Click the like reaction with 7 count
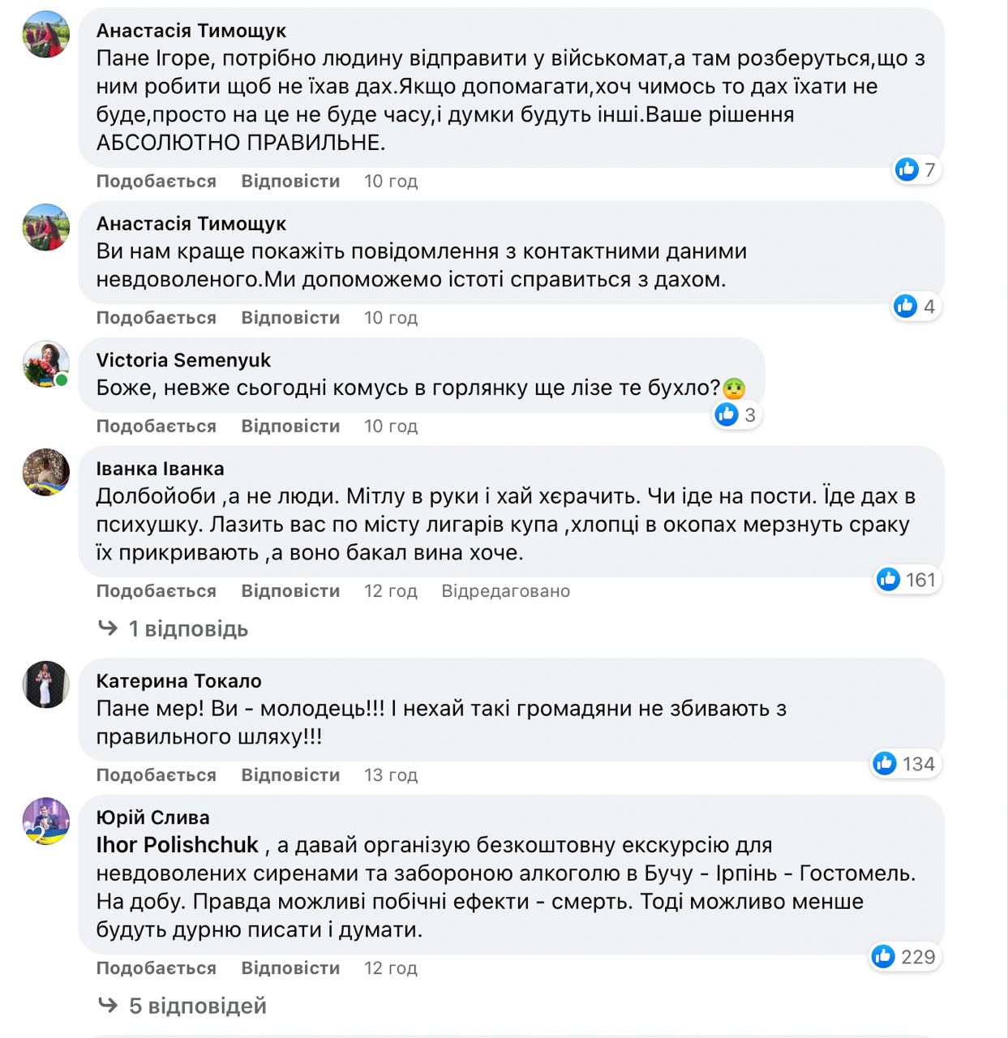This screenshot has height=1038, width=1008. click(x=907, y=169)
